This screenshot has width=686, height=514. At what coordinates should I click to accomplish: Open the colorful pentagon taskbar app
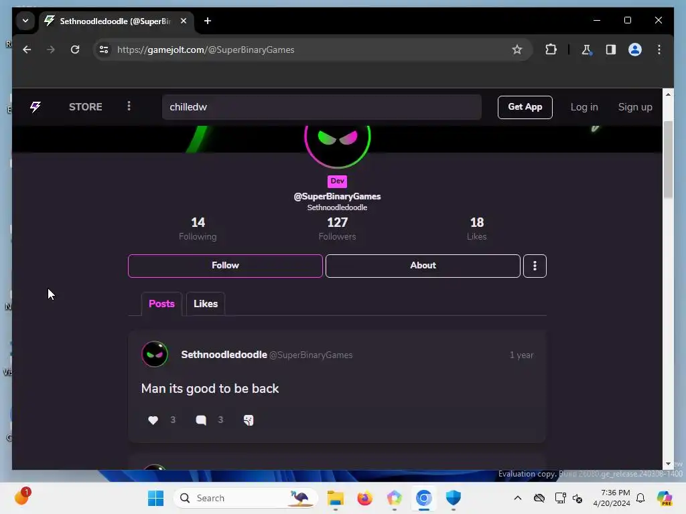pyautogui.click(x=394, y=498)
